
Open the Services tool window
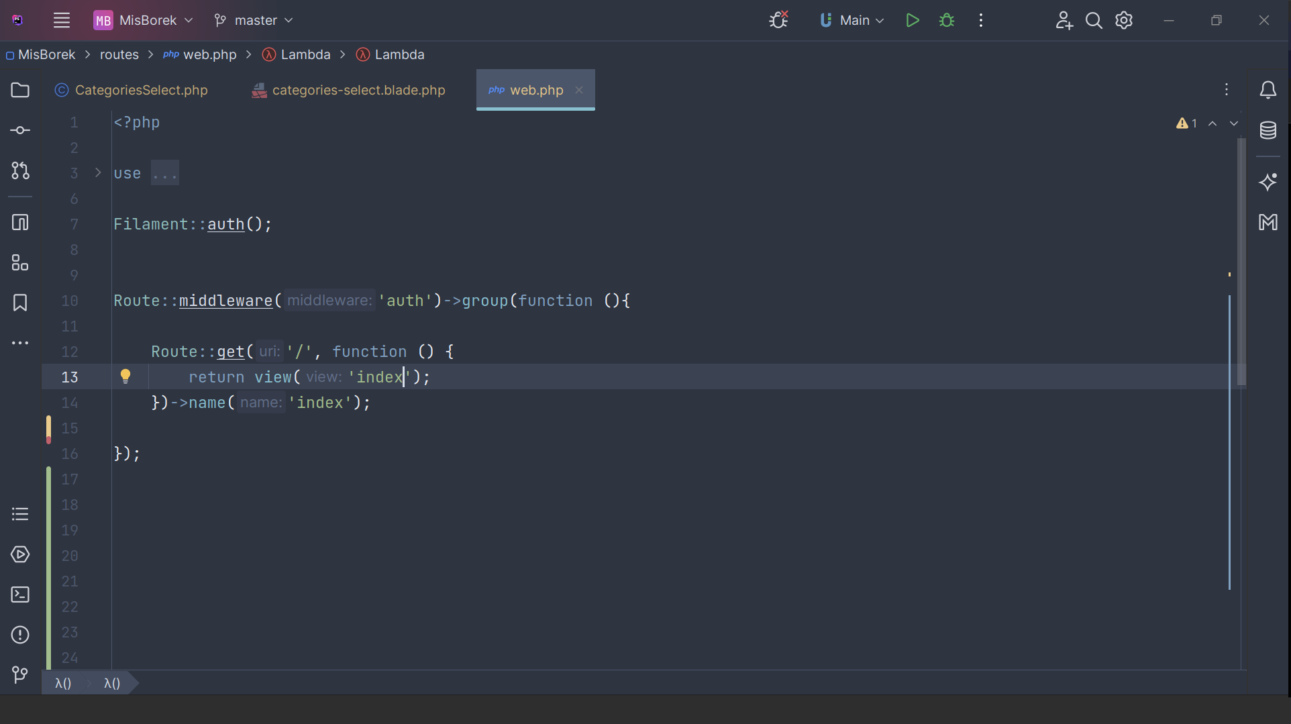coord(20,554)
